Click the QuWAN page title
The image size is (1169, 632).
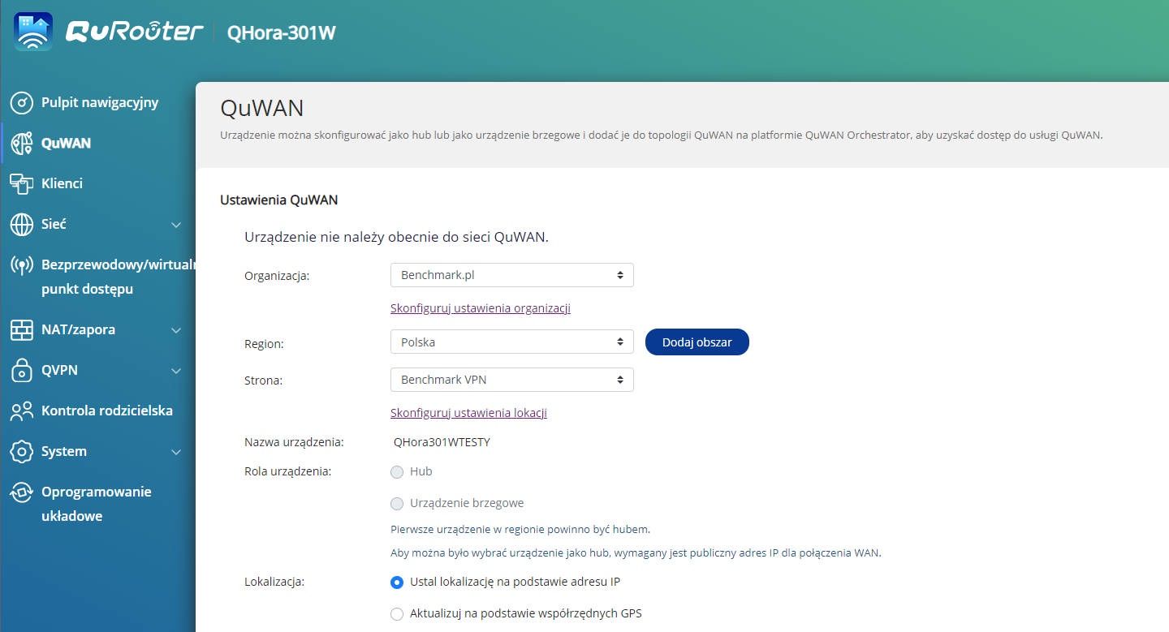click(262, 109)
